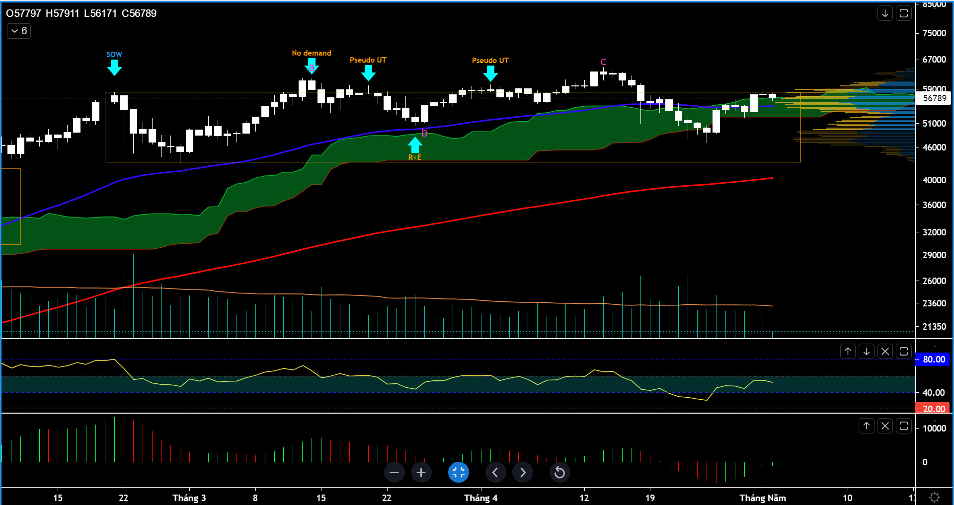954x505 pixels.
Task: Expand the collapsed indicators legend showing 6
Action: click(x=19, y=31)
